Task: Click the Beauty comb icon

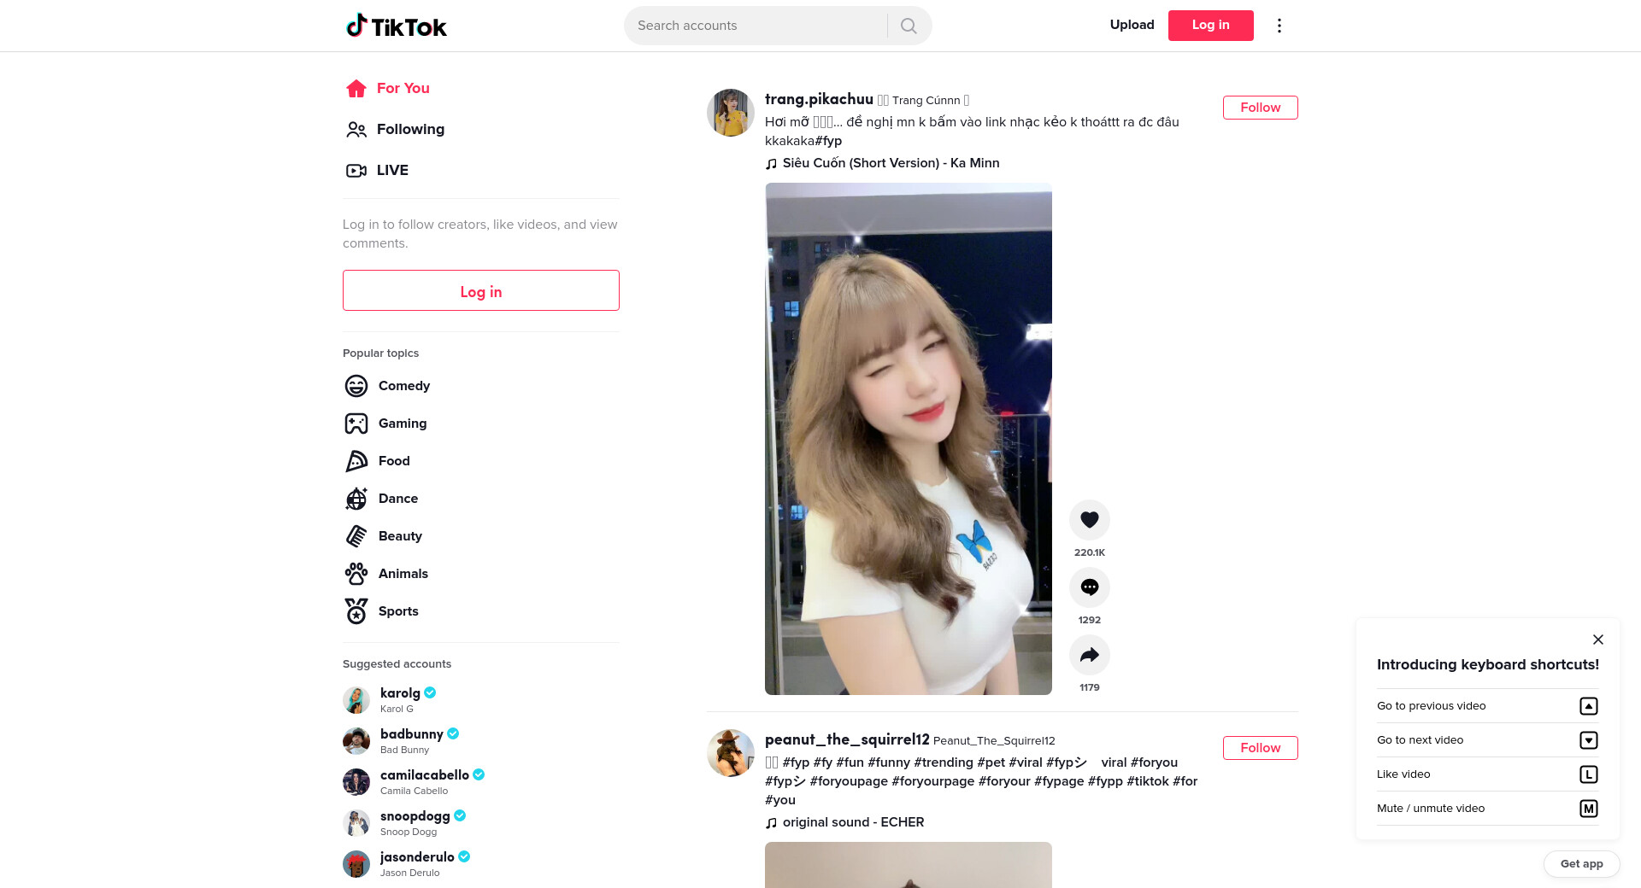Action: pyautogui.click(x=356, y=536)
